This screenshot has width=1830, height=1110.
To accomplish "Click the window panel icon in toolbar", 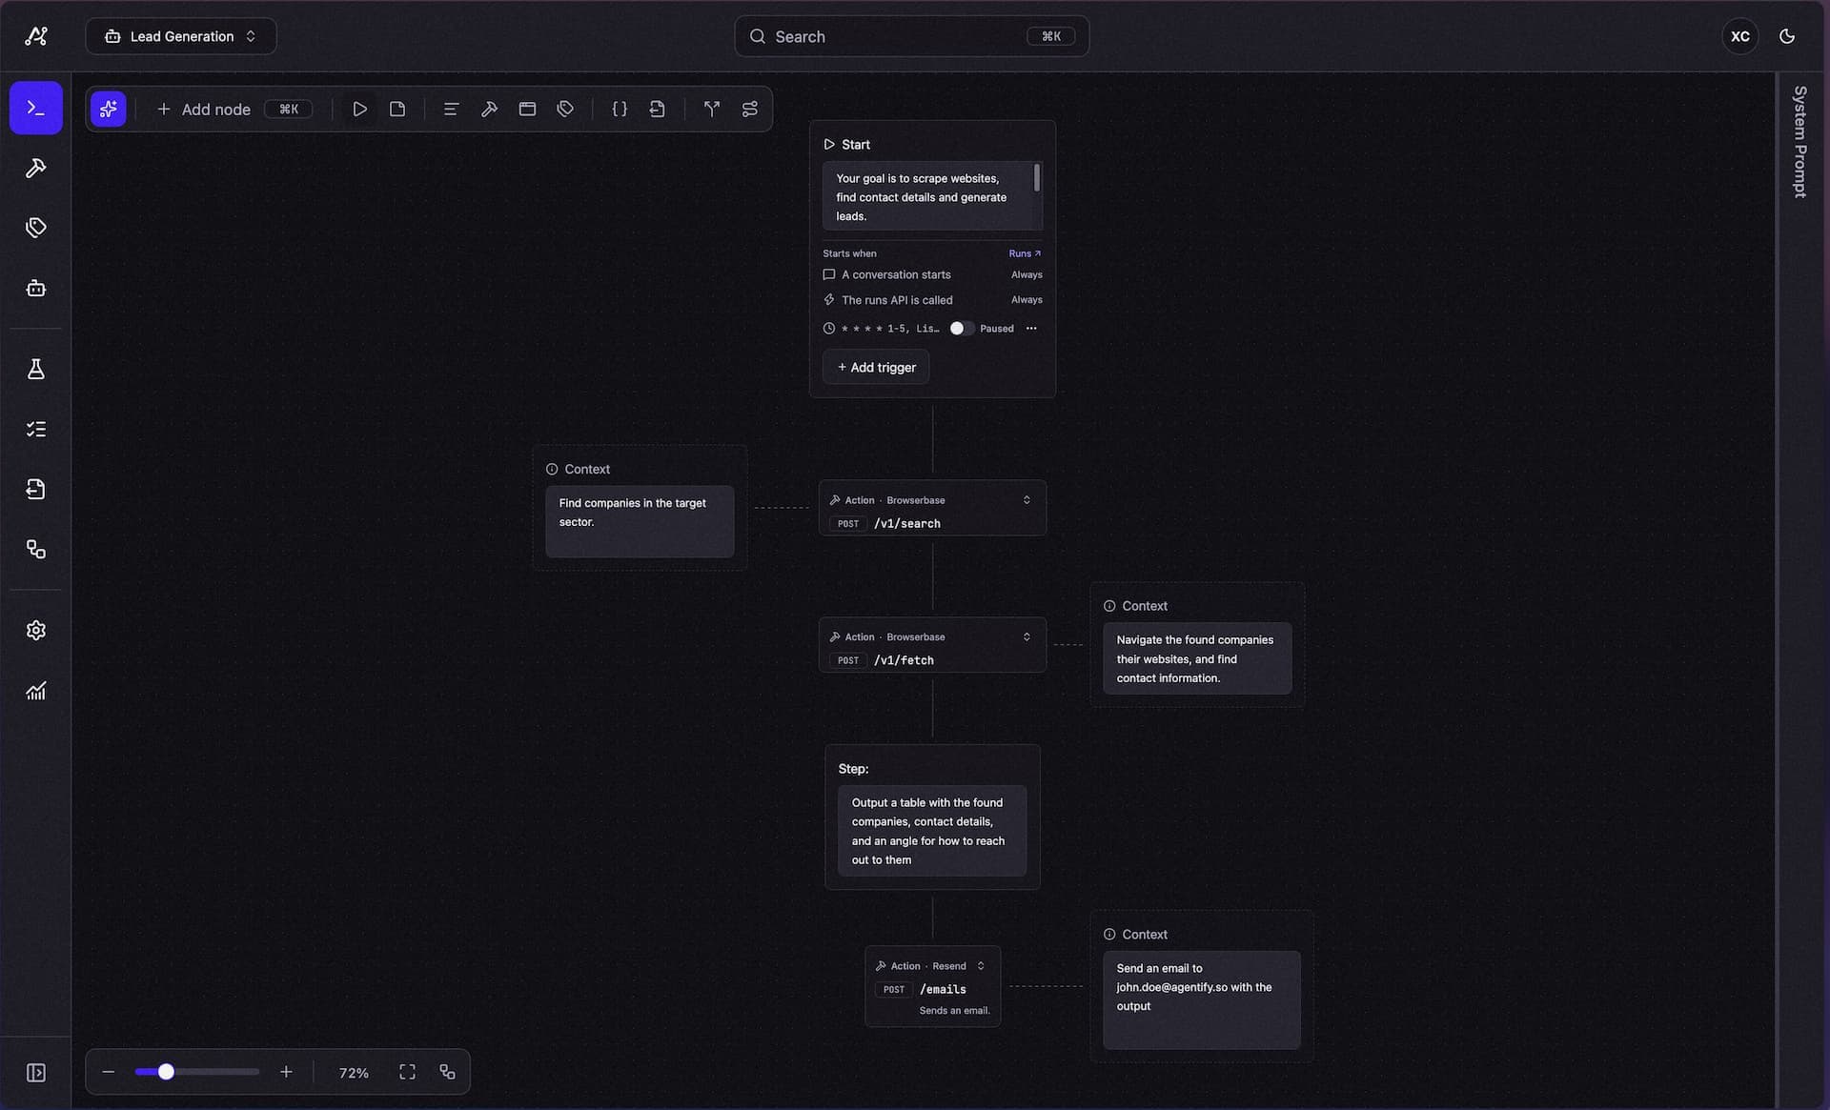I will point(527,109).
